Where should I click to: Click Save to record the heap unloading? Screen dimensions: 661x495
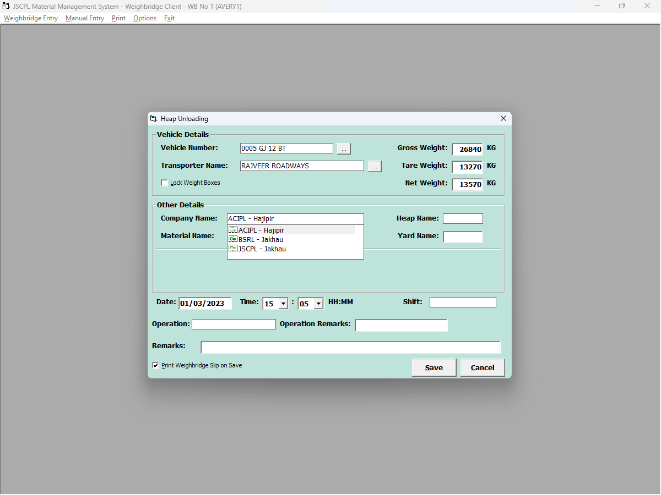[434, 367]
